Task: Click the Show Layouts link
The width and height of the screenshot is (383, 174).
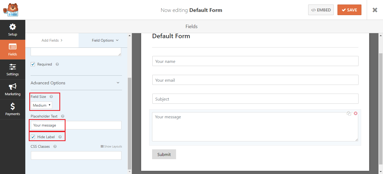Action: (x=111, y=146)
